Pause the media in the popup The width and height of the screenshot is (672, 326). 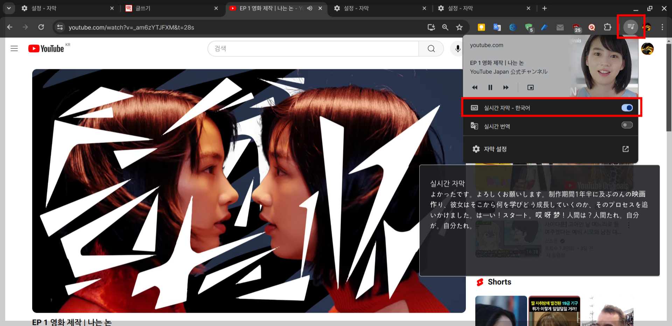tap(490, 87)
